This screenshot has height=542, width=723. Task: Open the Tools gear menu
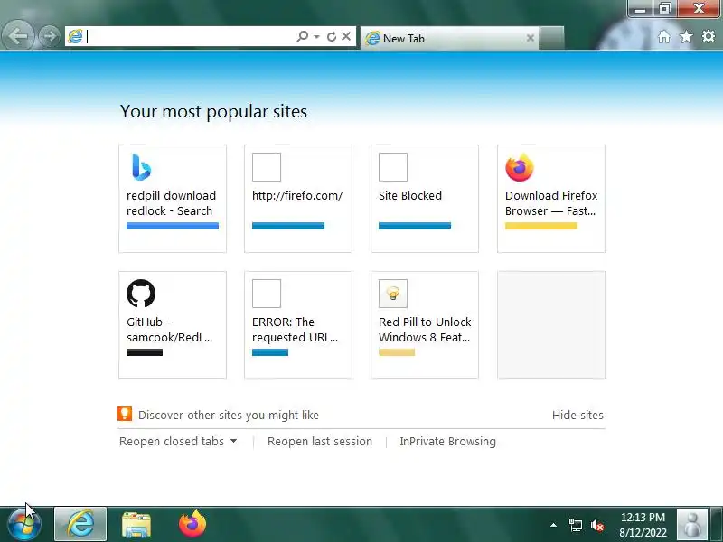pos(709,36)
